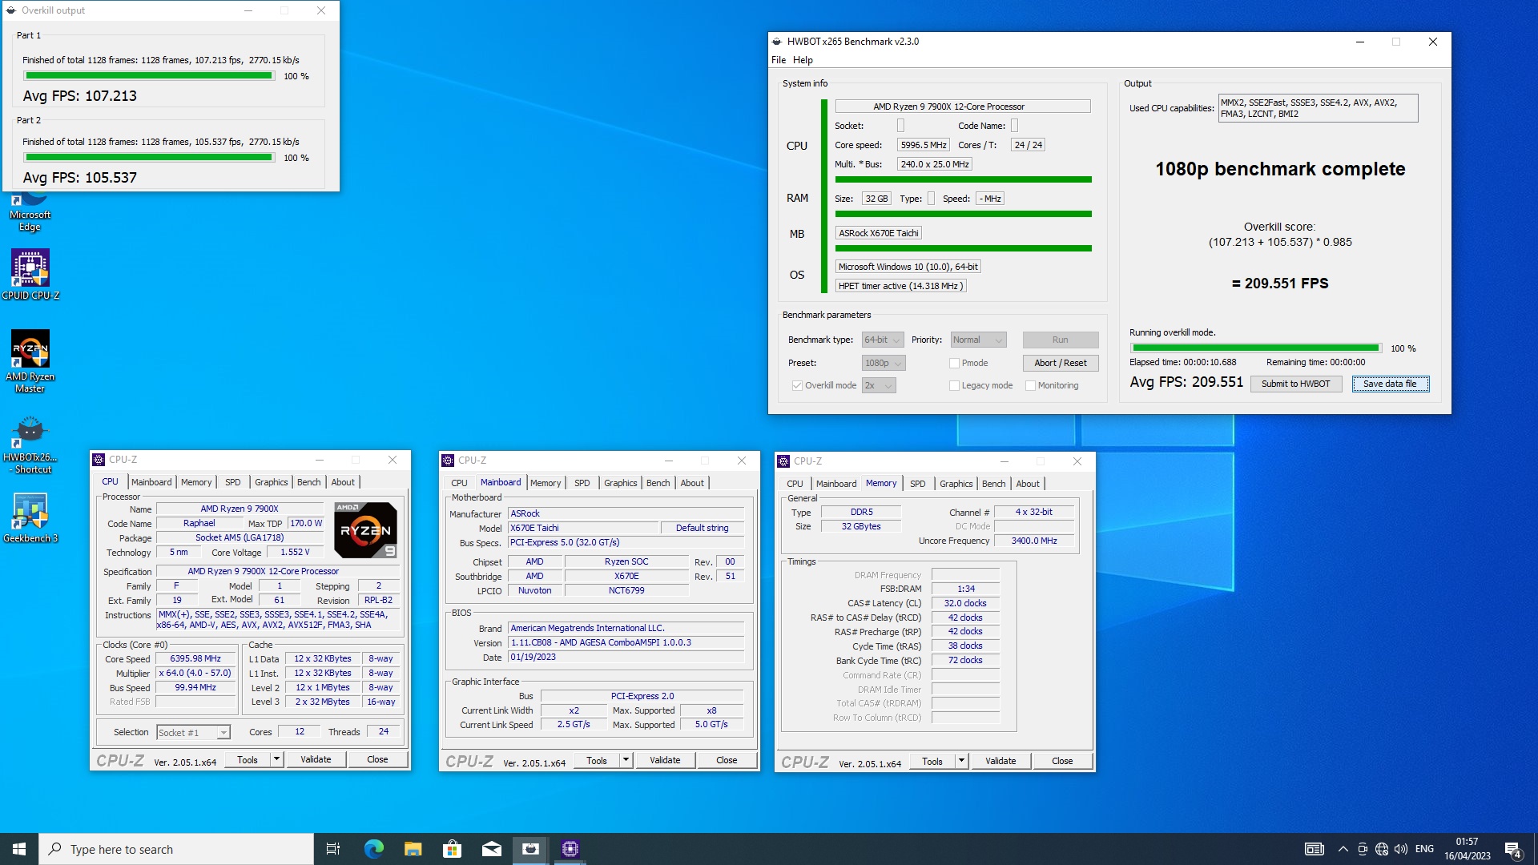The image size is (1538, 865).
Task: Open HWBOTx265 shortcut desktop icon
Action: (x=30, y=445)
